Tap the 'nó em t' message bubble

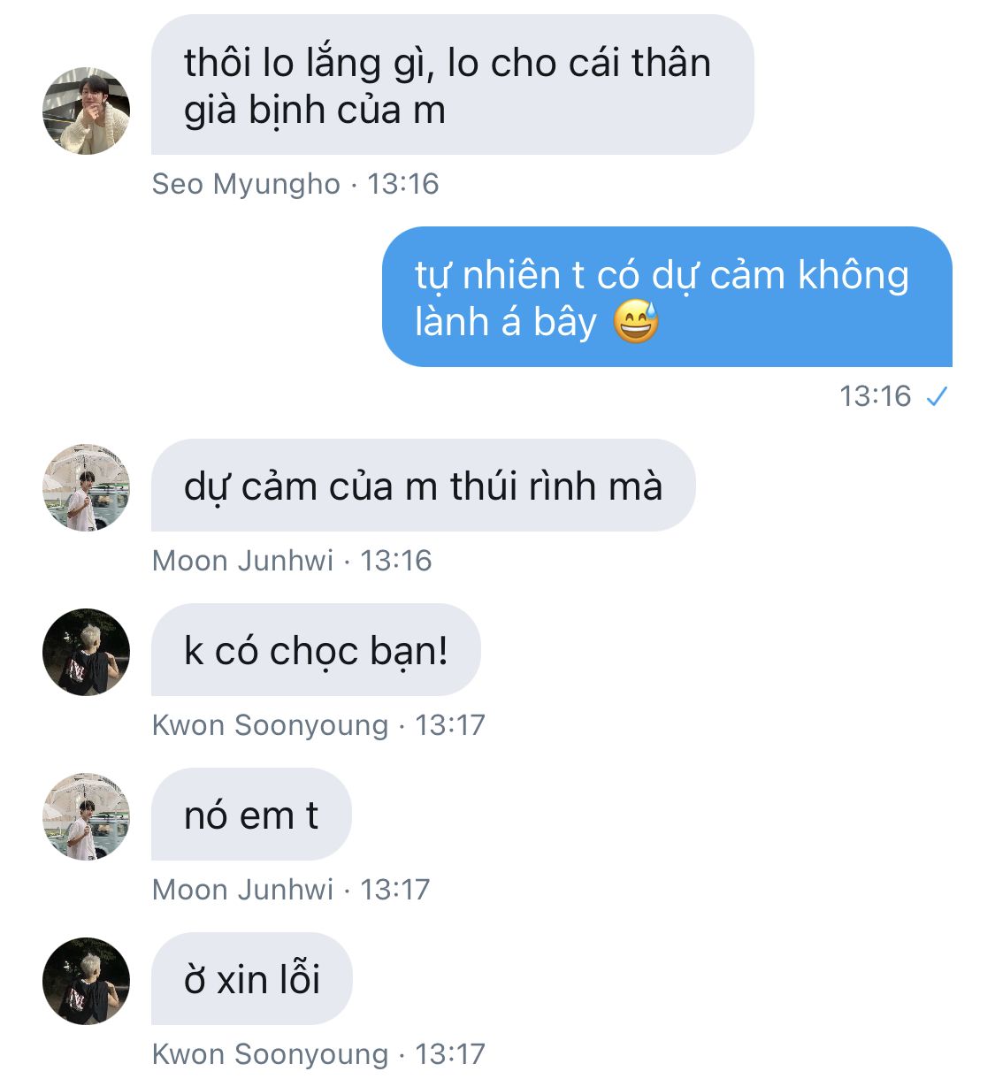[x=251, y=815]
